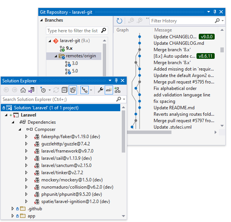This screenshot has width=231, height=222.
Task: Pin the Solution Explorer panel
Action: tap(116, 80)
